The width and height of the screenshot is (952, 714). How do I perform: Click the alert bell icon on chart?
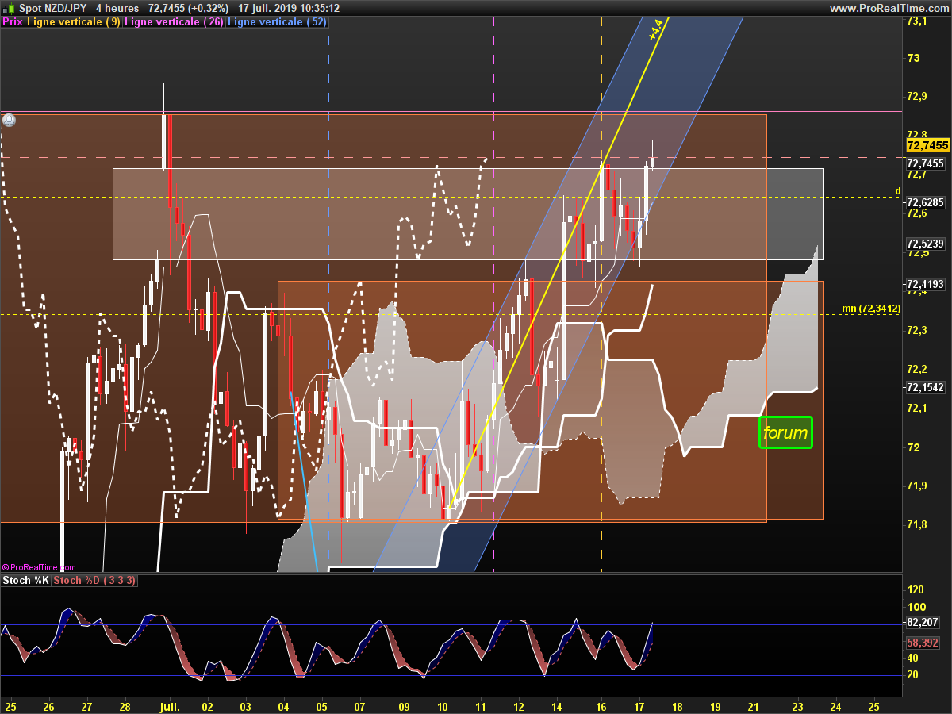[x=9, y=121]
